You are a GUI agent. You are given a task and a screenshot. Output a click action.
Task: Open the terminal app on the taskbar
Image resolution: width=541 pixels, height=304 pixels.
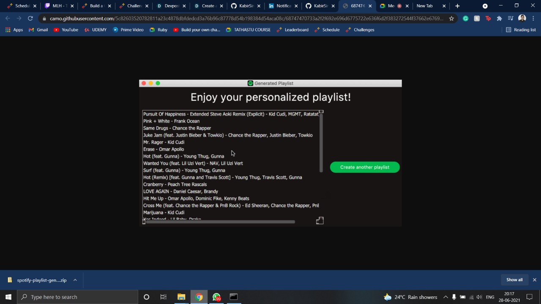(234, 297)
